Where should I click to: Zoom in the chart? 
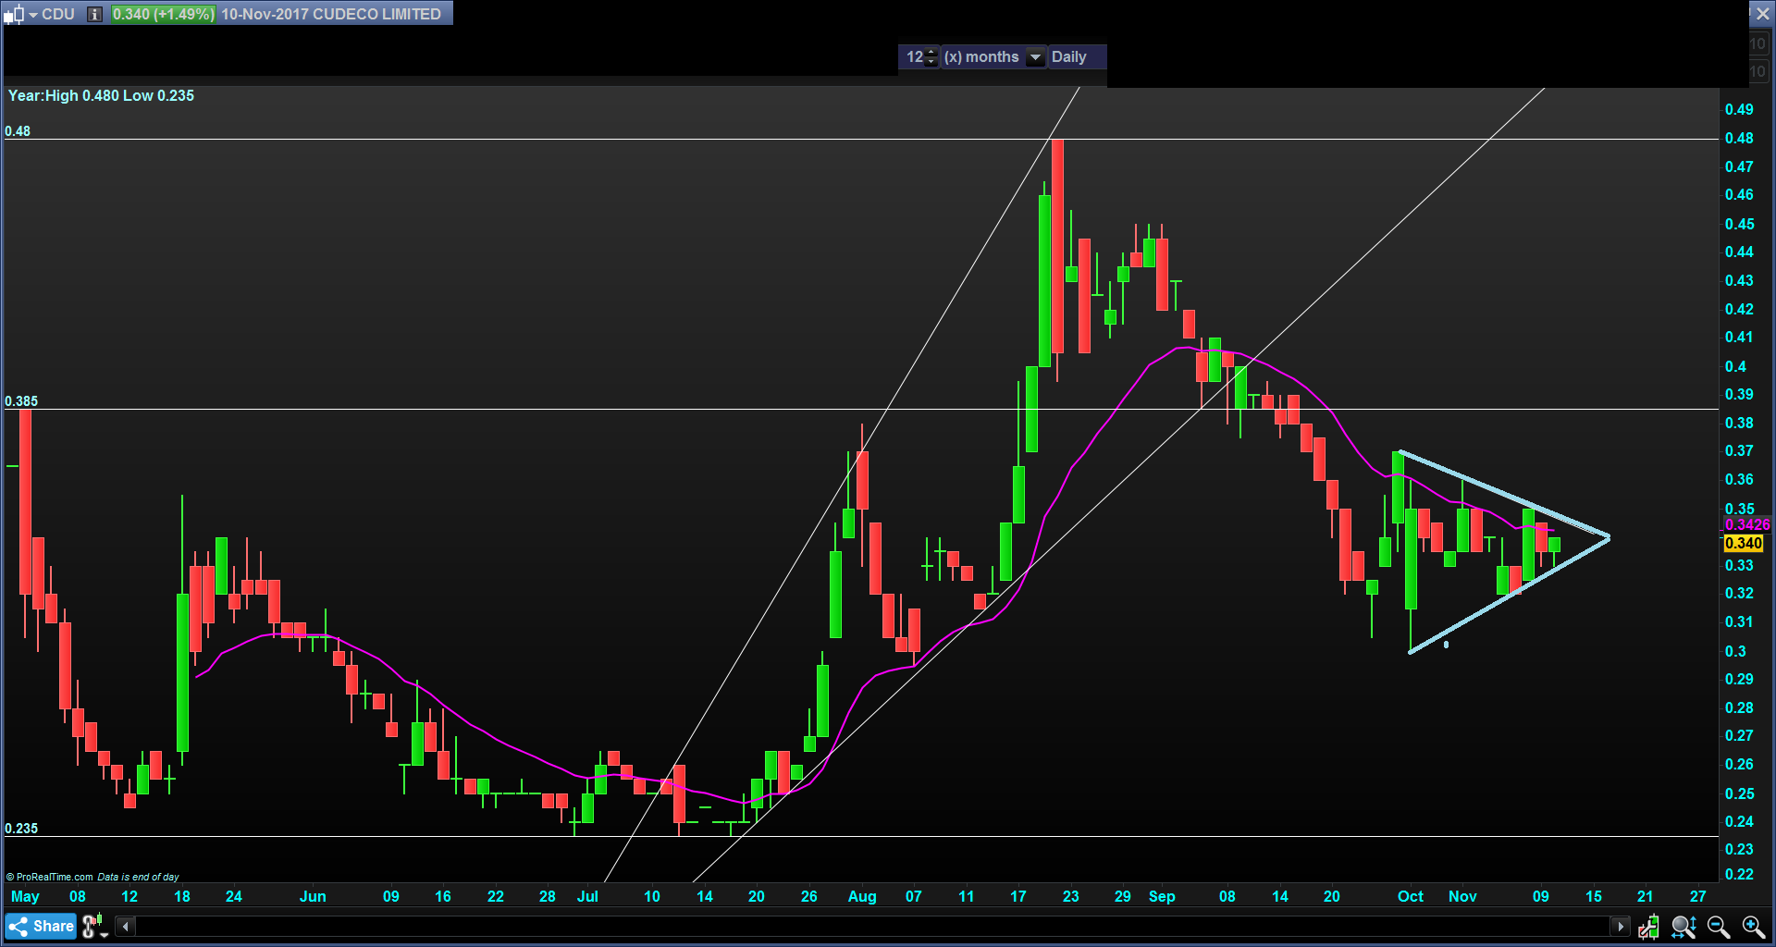click(1754, 926)
